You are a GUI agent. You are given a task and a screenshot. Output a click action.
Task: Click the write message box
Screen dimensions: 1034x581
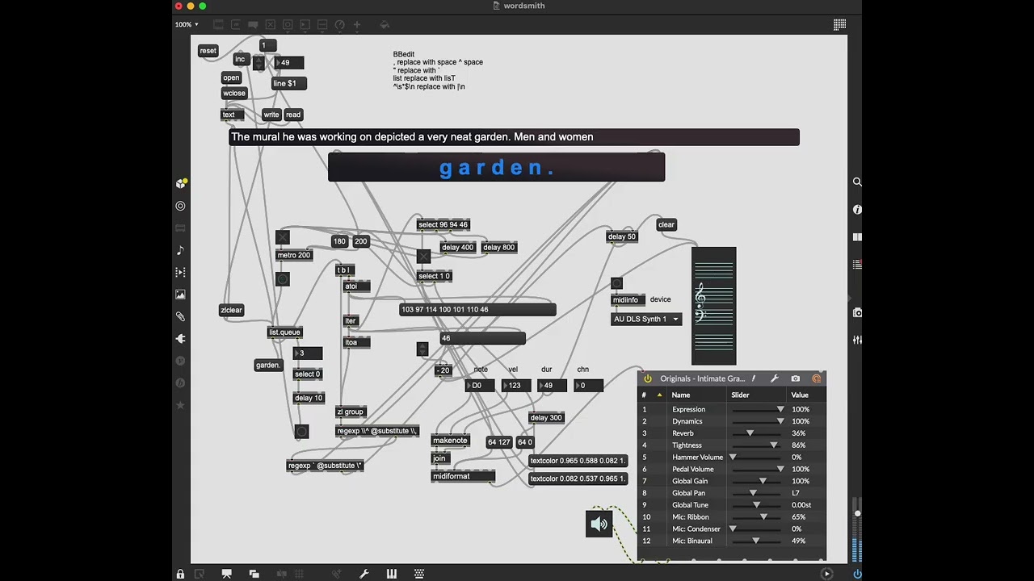coord(271,115)
